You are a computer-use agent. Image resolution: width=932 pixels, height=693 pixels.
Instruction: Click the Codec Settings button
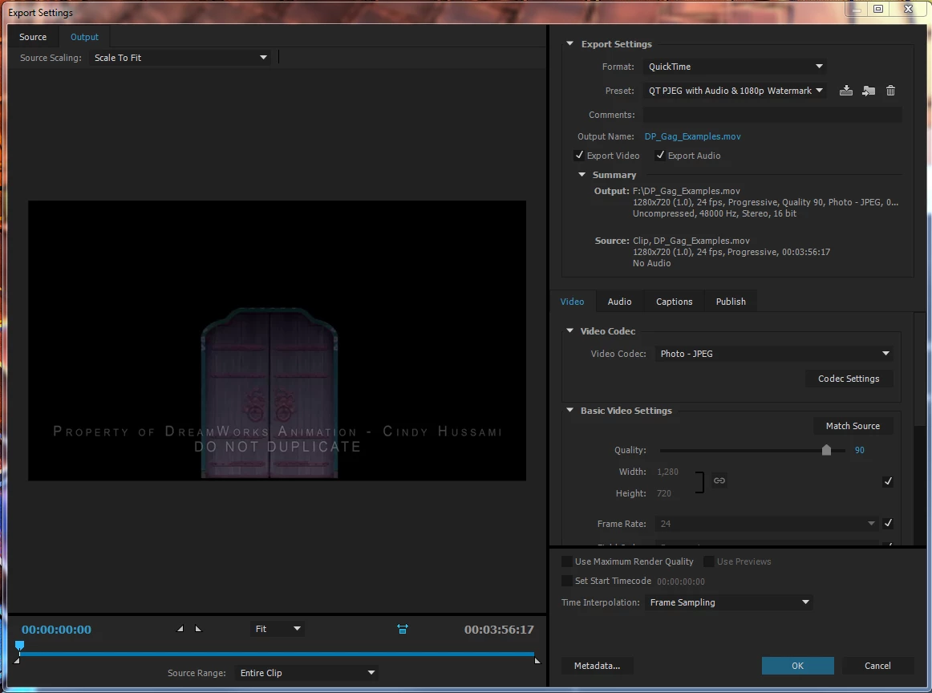[849, 379]
